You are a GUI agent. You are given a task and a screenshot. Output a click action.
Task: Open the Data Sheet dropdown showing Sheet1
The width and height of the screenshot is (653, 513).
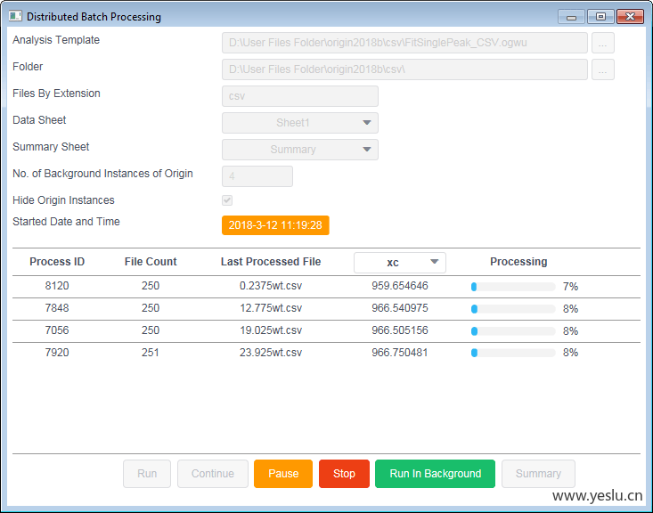(x=300, y=123)
